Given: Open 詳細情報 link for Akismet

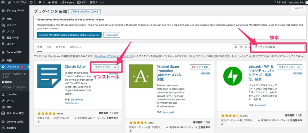Looking at the screenshot, I should [x=205, y=74].
